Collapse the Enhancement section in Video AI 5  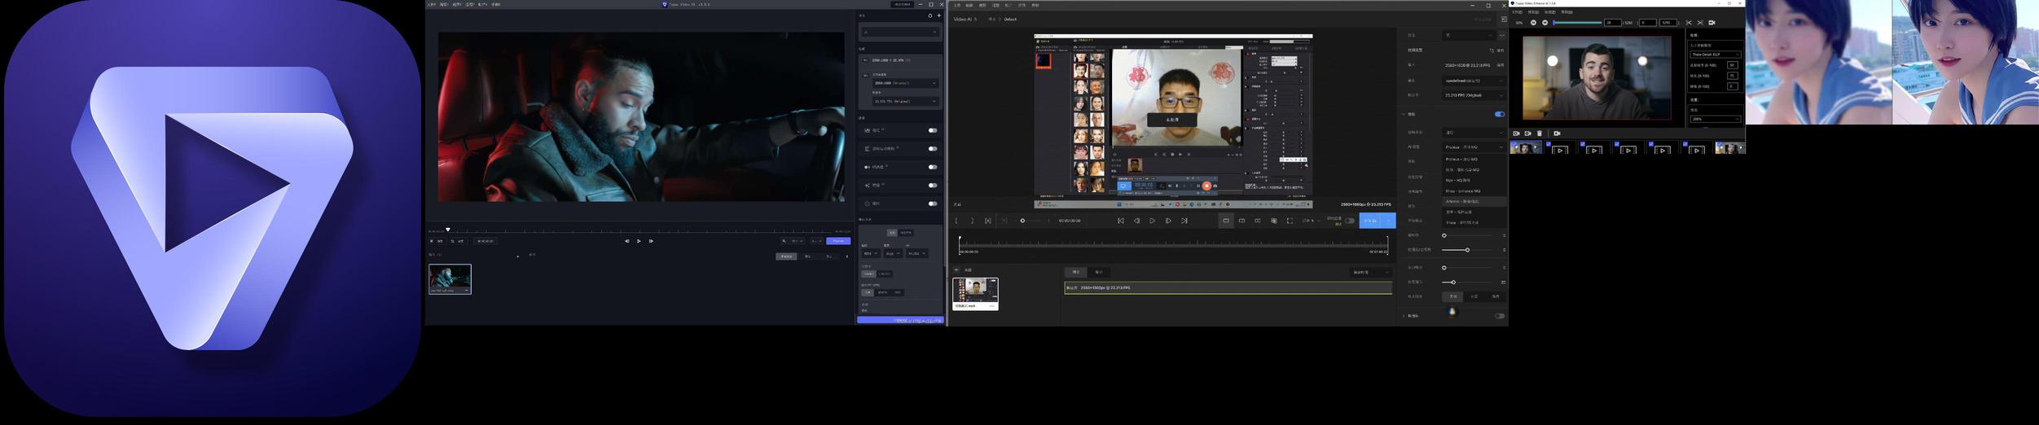click(x=1403, y=114)
